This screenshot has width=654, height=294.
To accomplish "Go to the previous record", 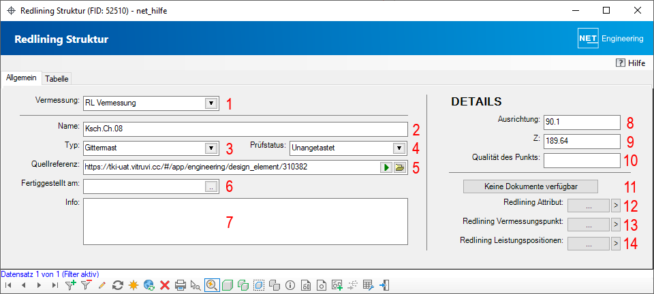I will [23, 285].
